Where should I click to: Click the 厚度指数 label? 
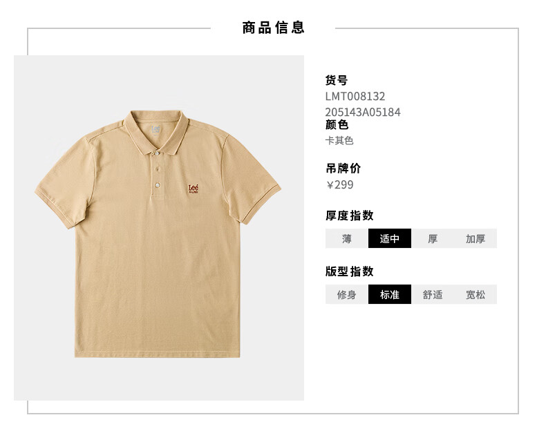pyautogui.click(x=350, y=215)
